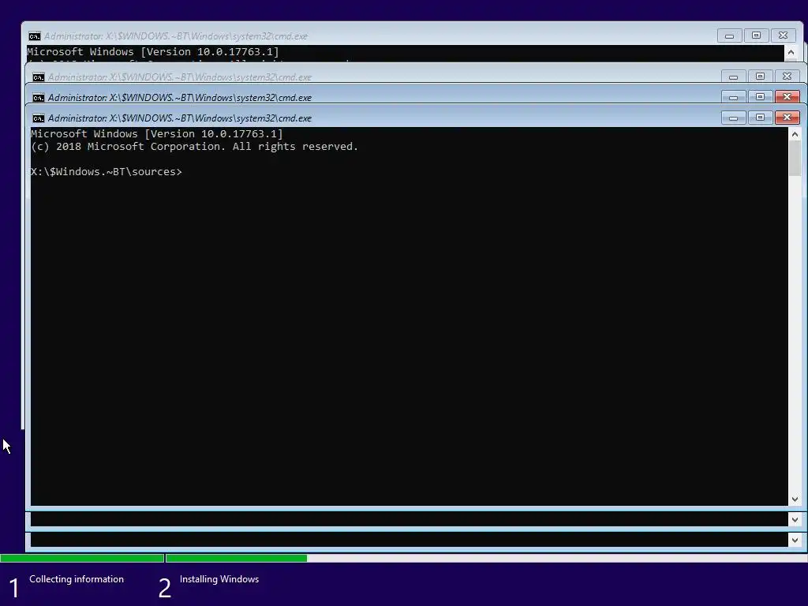Close the greyed inactive middle cmd window
Screen dimensions: 808x606
pos(787,77)
